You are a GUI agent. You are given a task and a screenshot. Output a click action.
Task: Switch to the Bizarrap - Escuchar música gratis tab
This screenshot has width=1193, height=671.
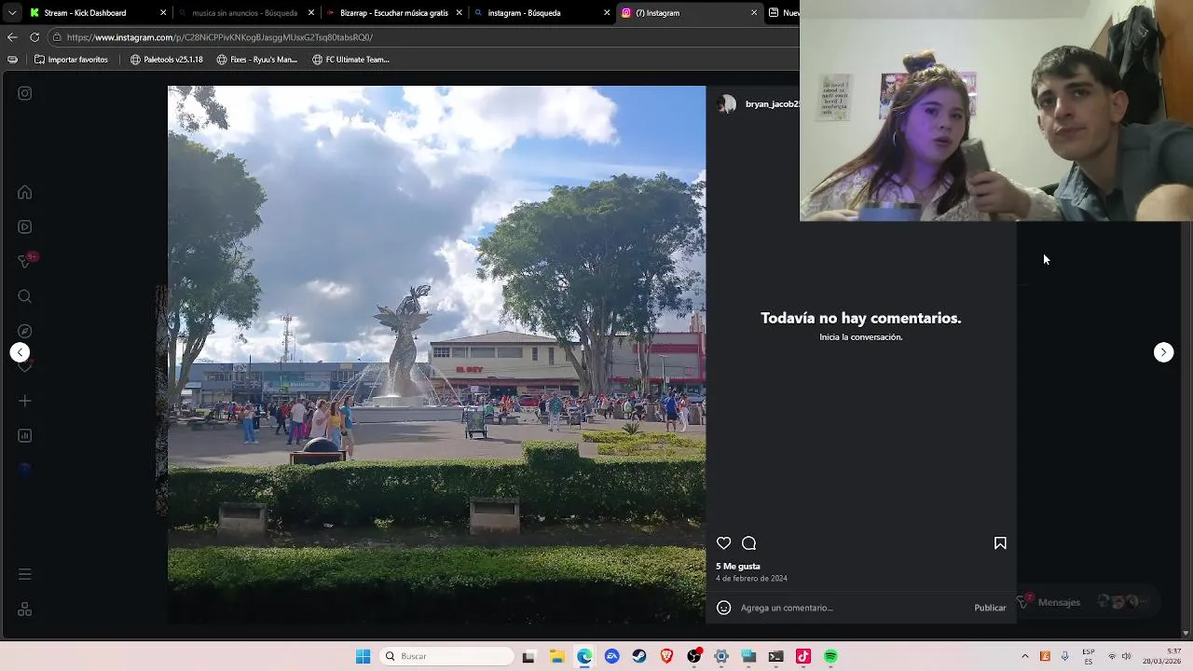tap(392, 13)
